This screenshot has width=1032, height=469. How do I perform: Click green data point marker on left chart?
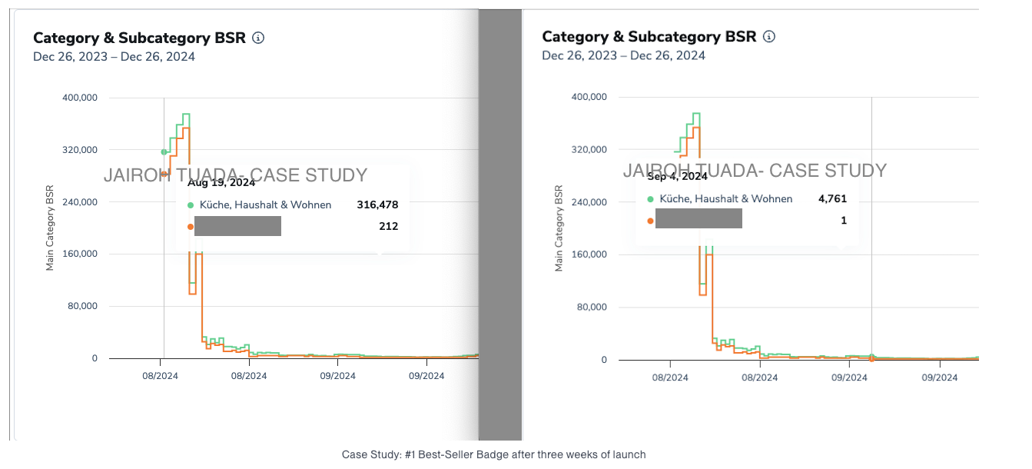click(164, 152)
